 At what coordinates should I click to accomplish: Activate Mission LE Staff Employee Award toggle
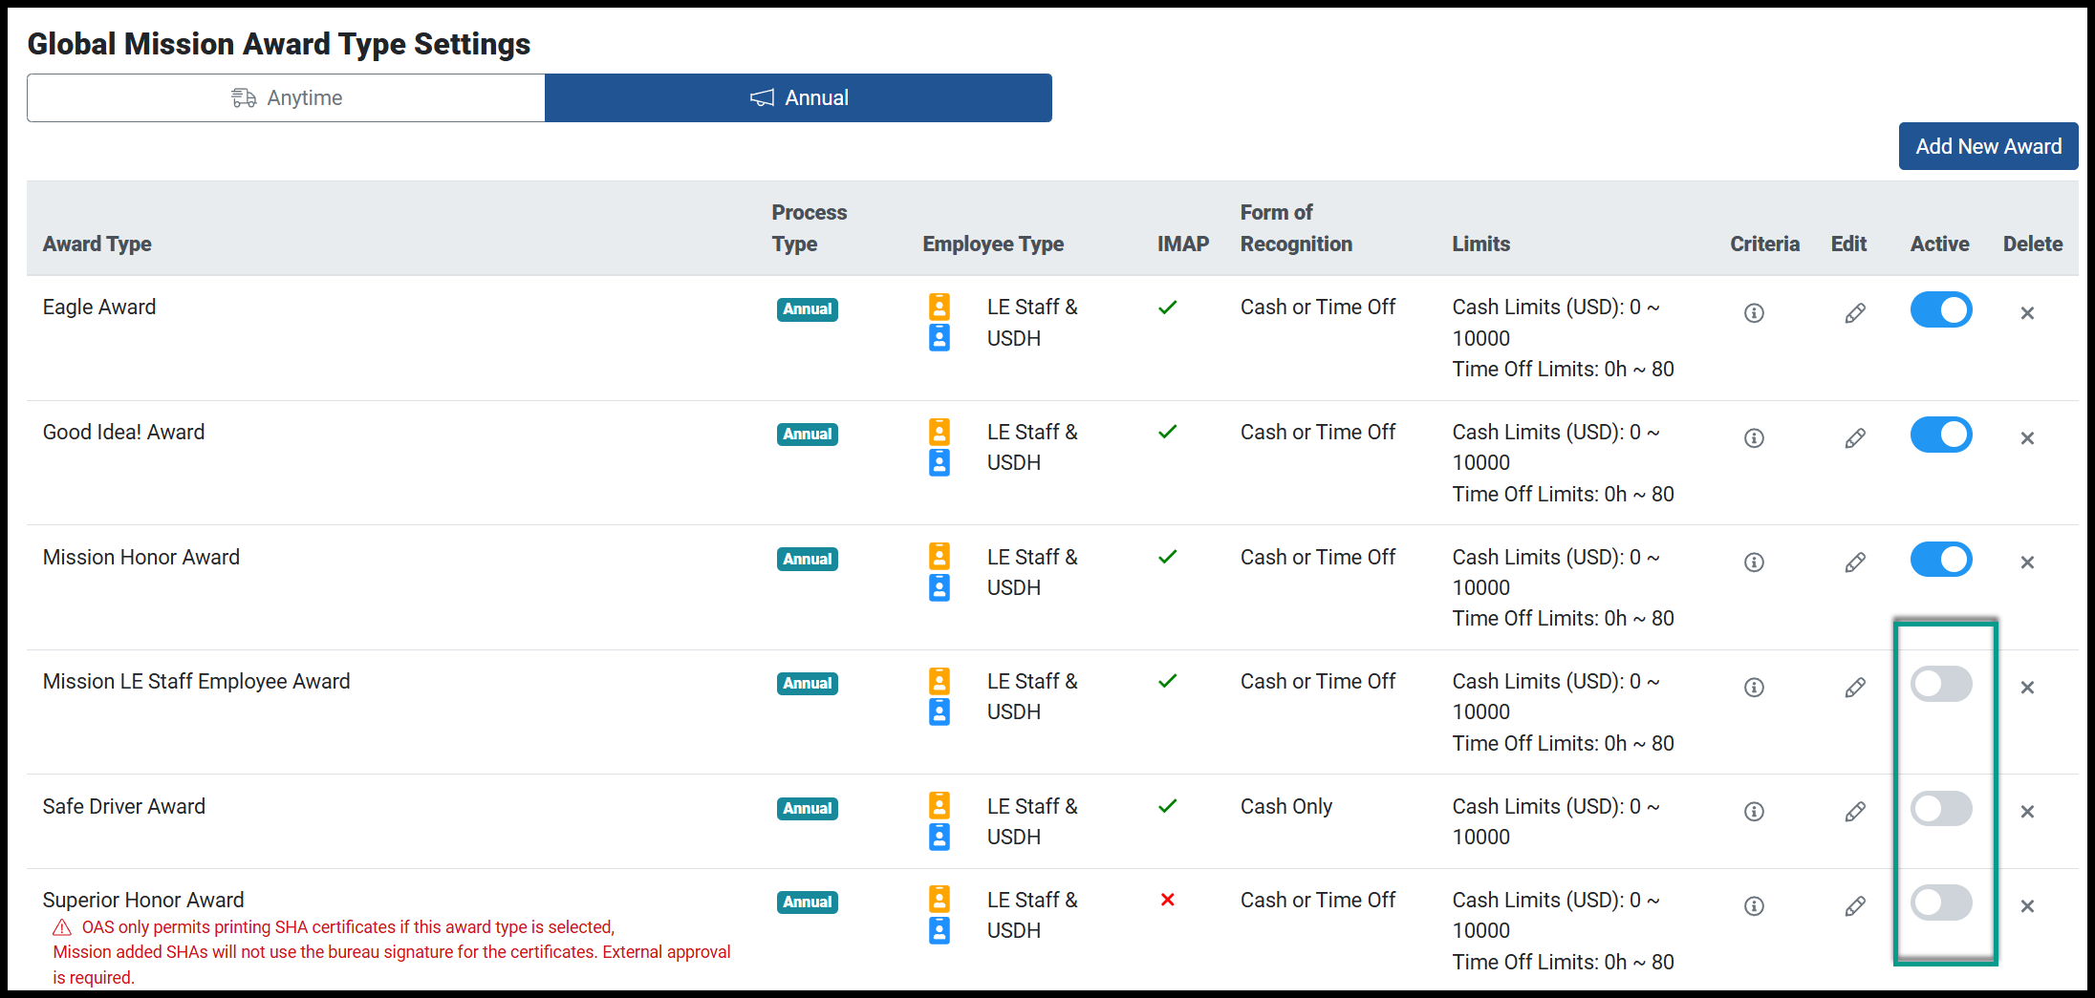[1941, 684]
